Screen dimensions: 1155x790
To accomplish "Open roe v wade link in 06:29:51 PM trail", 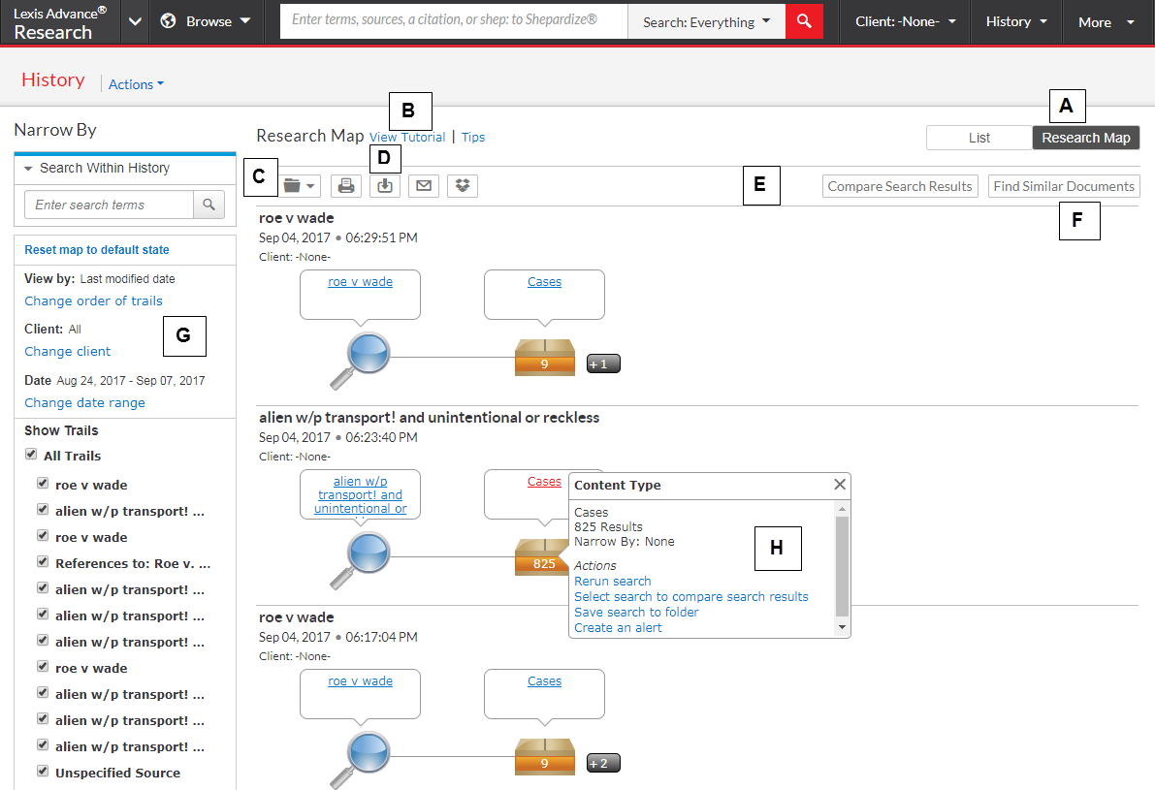I will [x=360, y=282].
